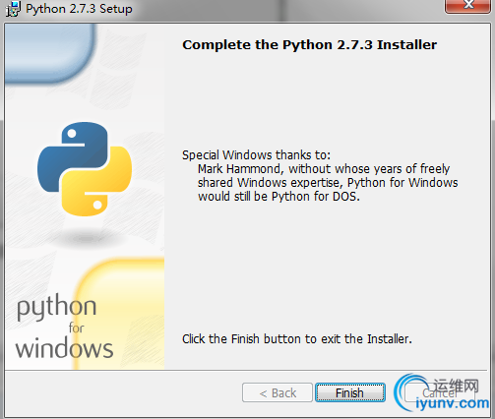
Task: Click the line starting with 'Mark Hammond'
Action: pos(324,169)
